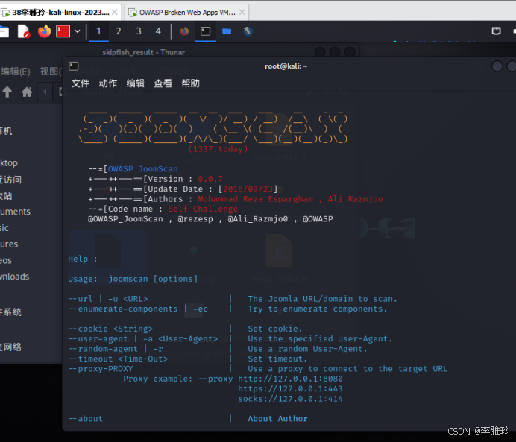
Task: Open the 查看 menu in the terminal
Action: click(x=163, y=83)
